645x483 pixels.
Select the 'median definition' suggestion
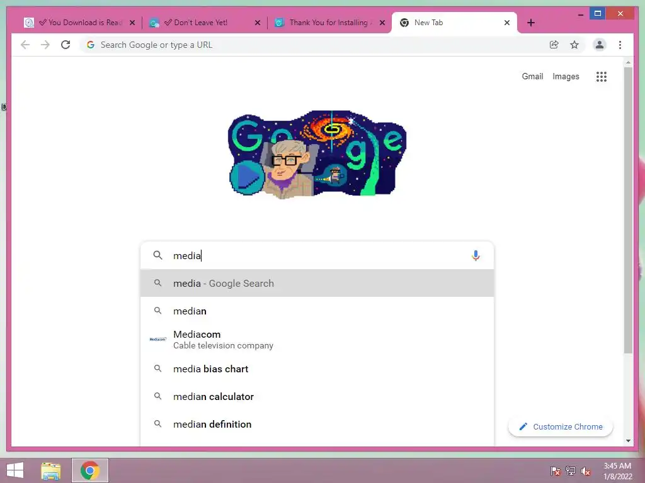(x=317, y=425)
